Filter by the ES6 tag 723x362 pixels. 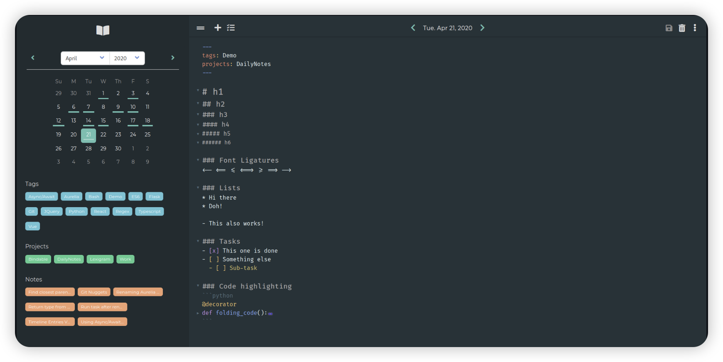(135, 197)
